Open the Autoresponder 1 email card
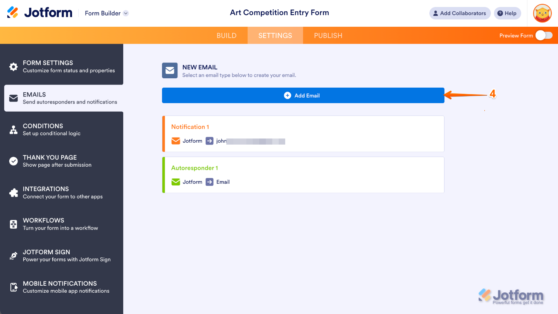 (x=303, y=175)
